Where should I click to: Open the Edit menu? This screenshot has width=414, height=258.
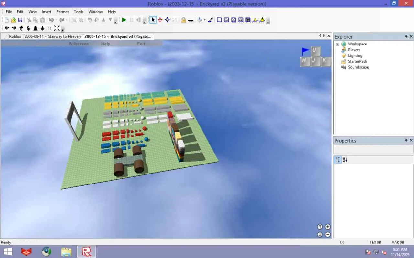20,12
